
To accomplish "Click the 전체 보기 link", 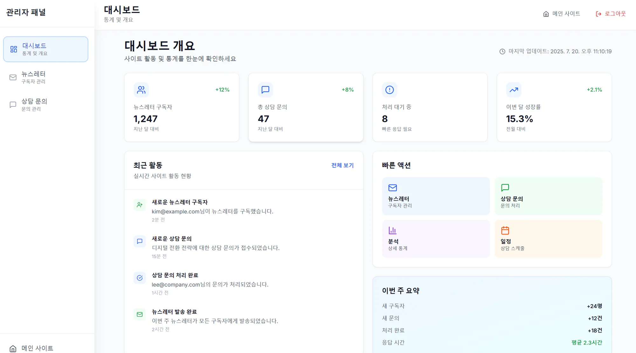I will [x=342, y=165].
